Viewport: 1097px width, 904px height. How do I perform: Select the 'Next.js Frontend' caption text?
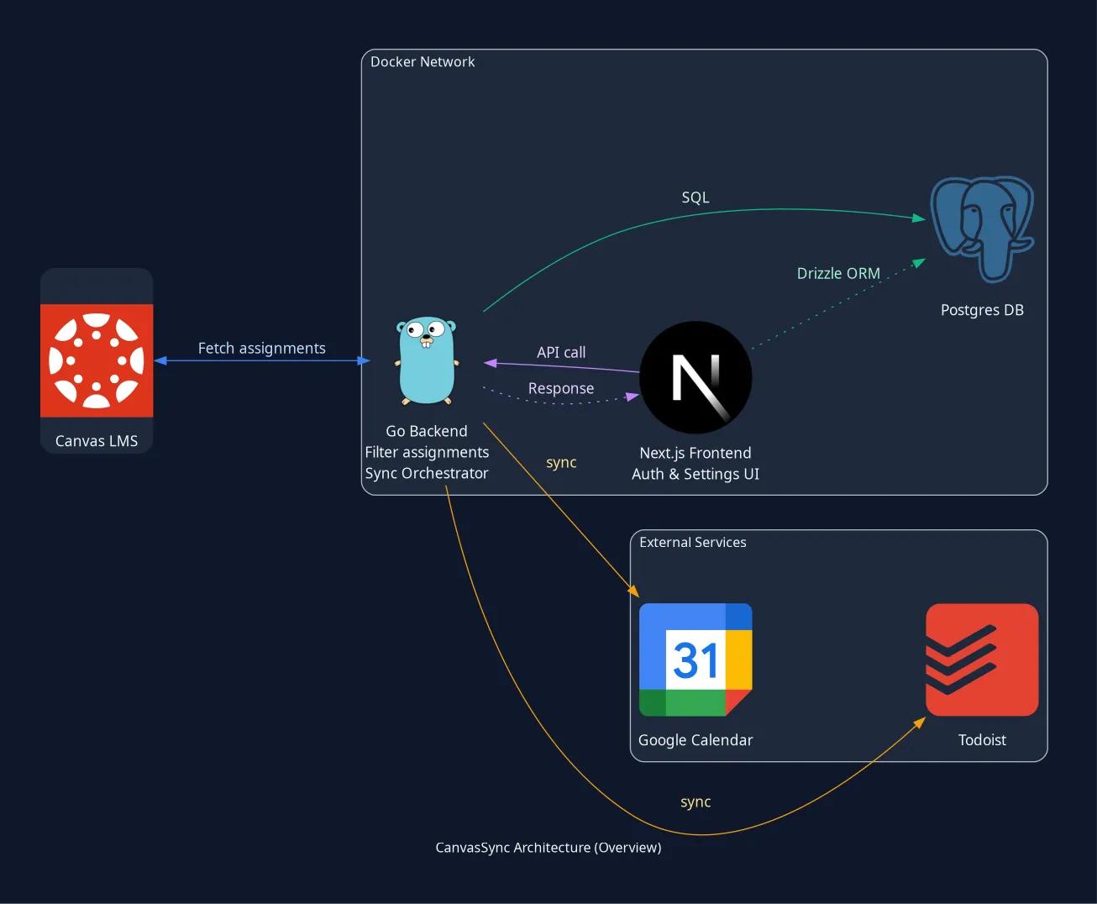[x=695, y=453]
